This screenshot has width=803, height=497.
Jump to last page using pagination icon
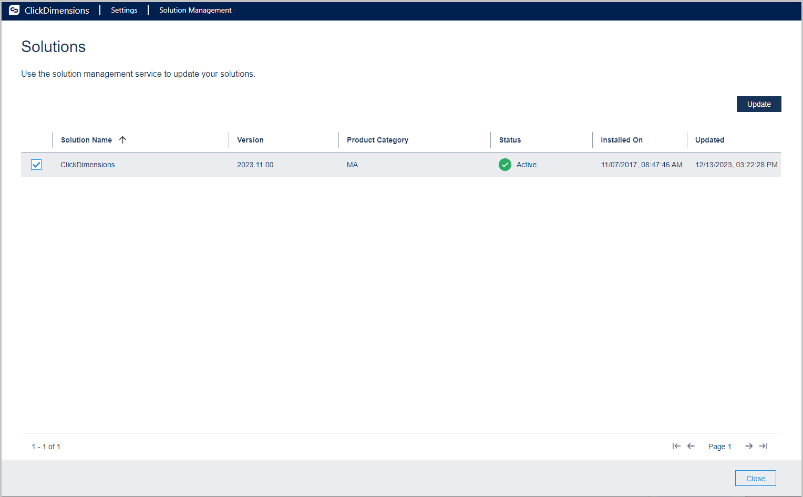[763, 446]
